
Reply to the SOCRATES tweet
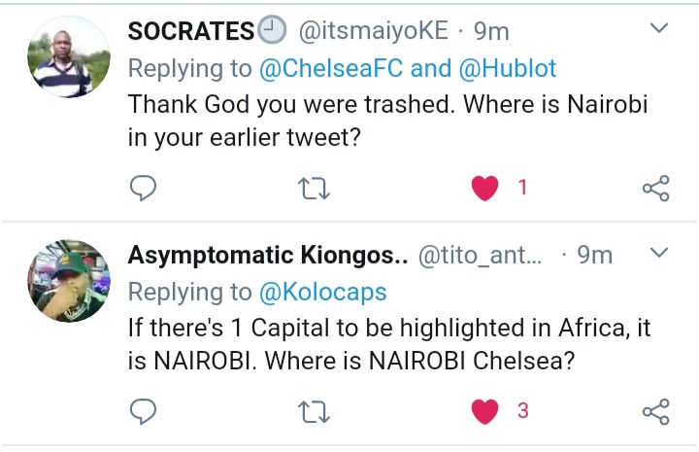point(143,188)
